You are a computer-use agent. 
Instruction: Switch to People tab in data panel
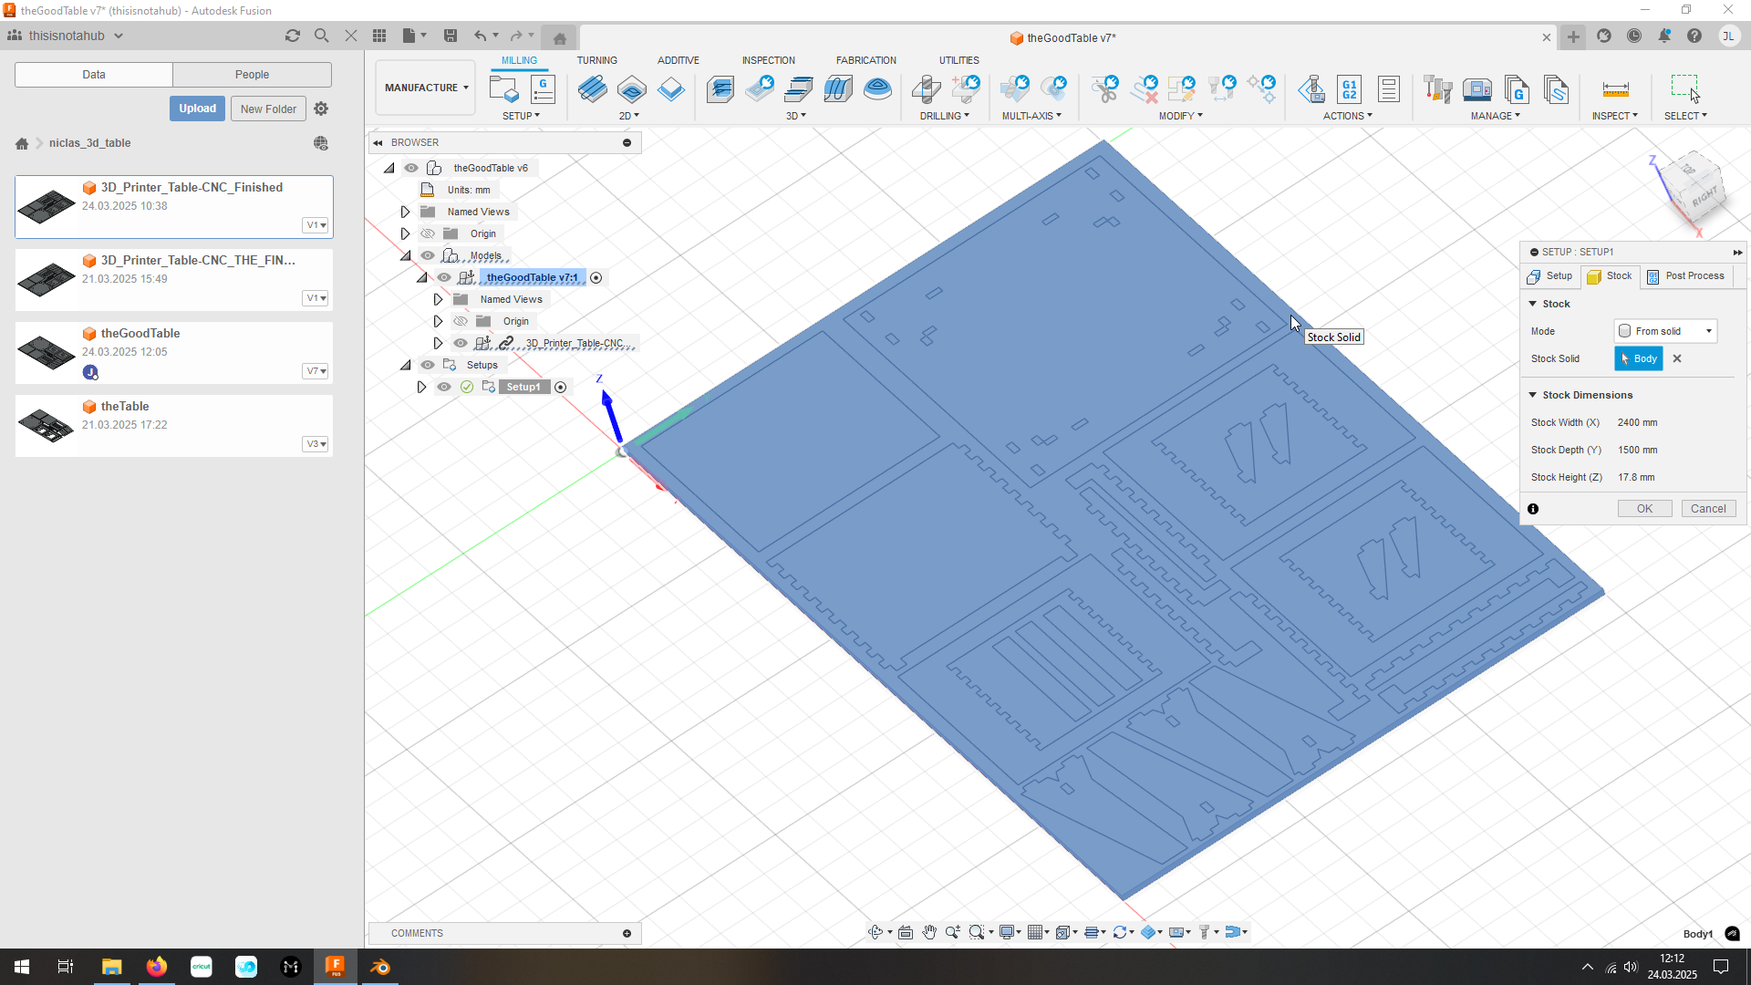point(252,75)
